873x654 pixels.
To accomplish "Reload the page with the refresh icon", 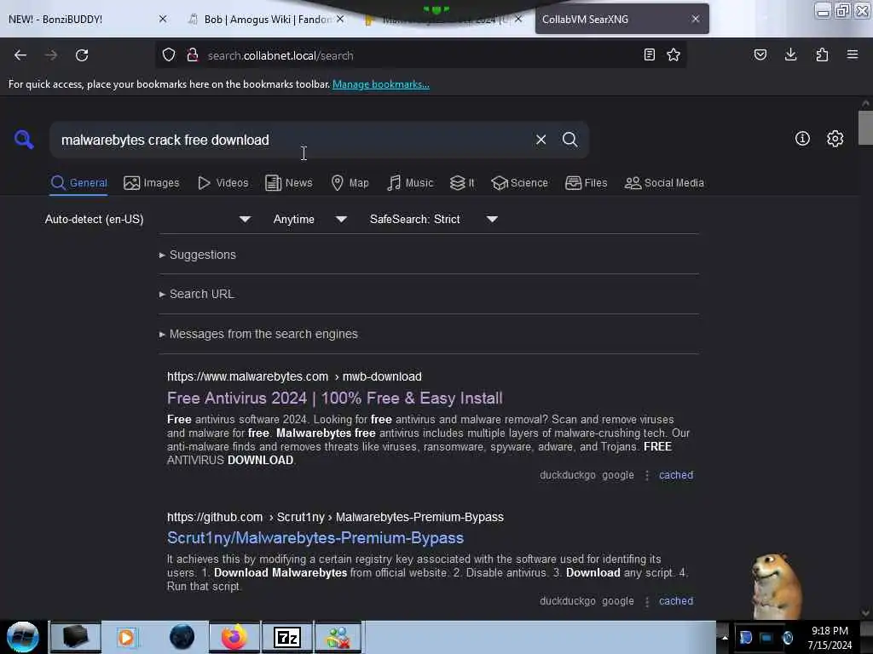I will [82, 55].
